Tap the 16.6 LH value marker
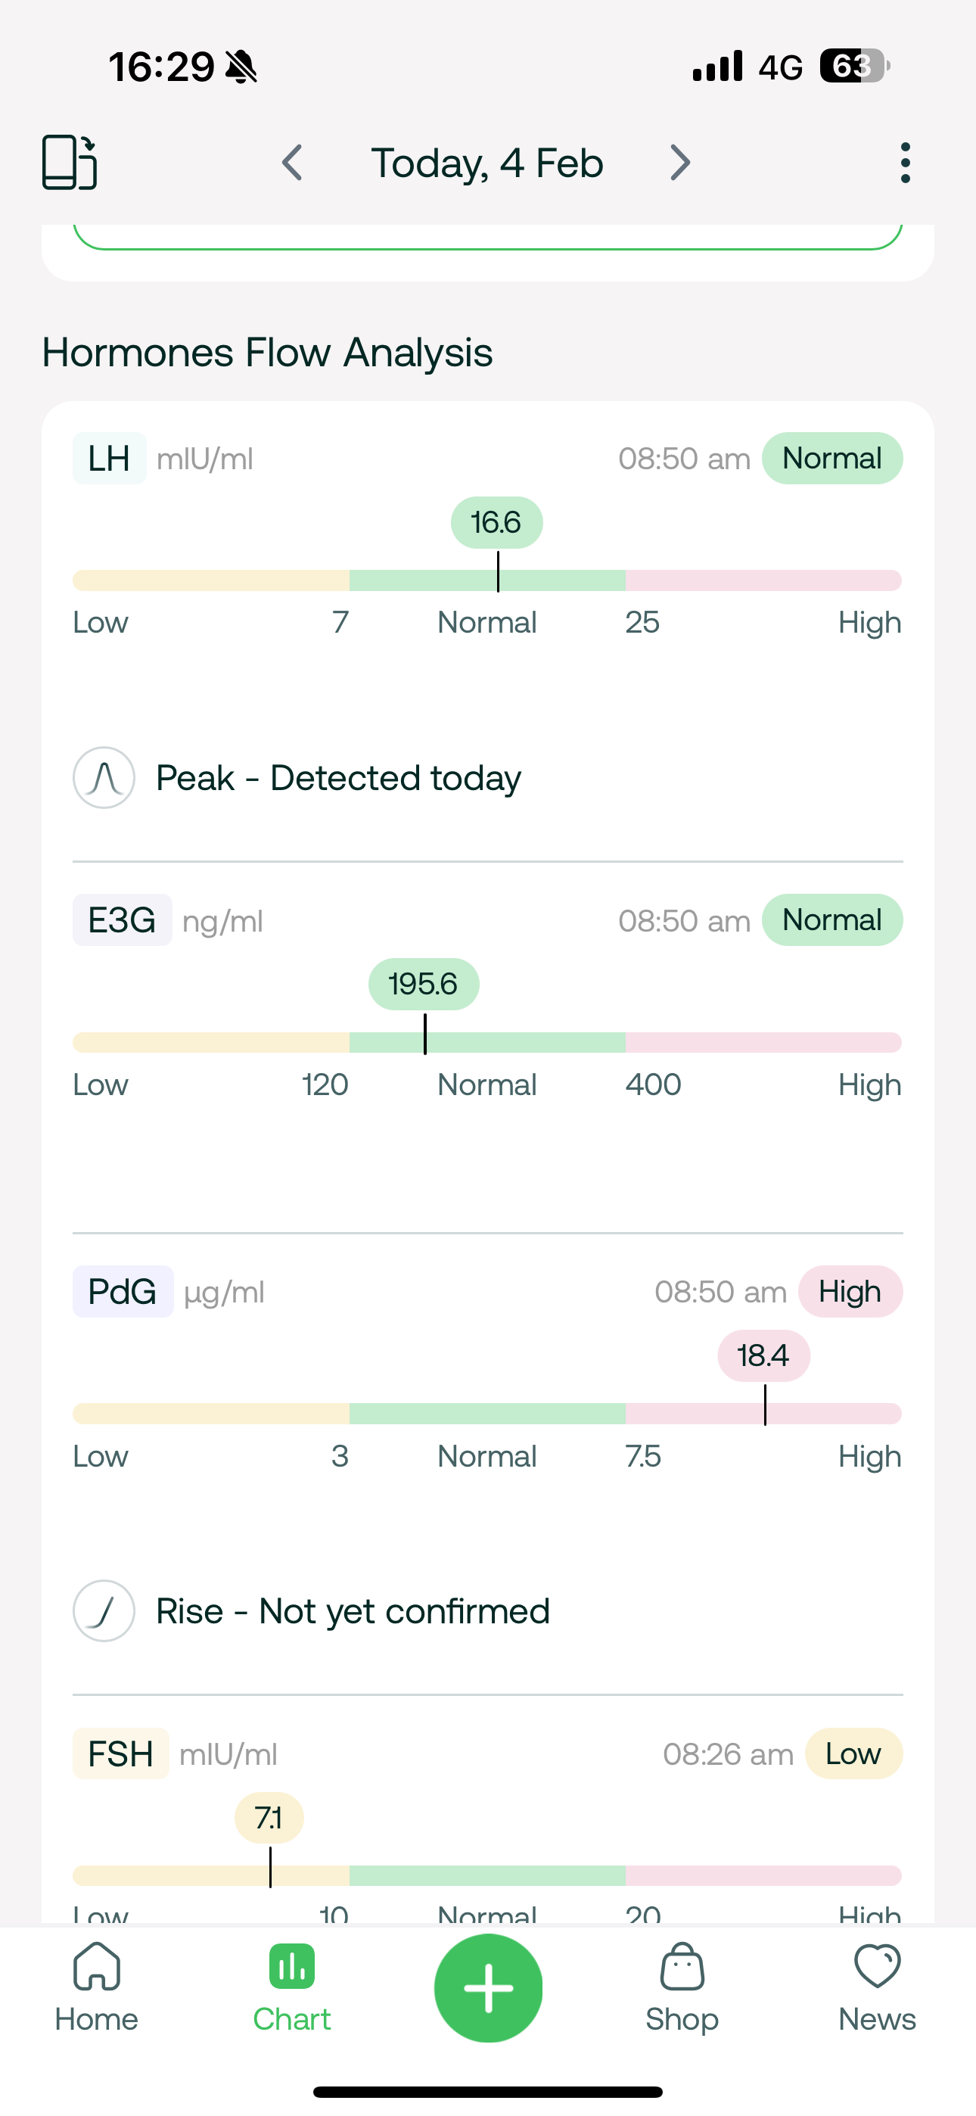 (496, 522)
